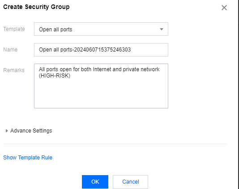The image size is (239, 189).
Task: Click the Template field label
Action: [x=14, y=29]
